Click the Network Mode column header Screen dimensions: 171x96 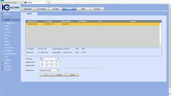pyautogui.click(x=66, y=21)
